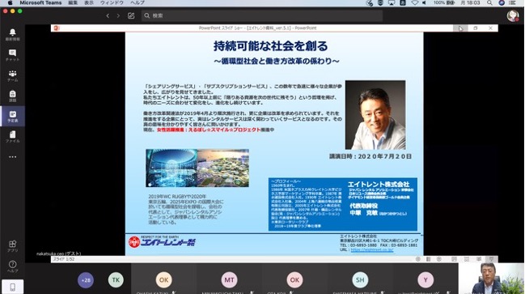Select OTA KOJI's OK avatar
This screenshot has height=294, width=525.
click(294, 280)
